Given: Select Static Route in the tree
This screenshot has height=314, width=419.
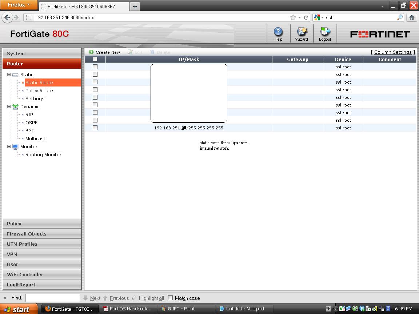Looking at the screenshot, I should coord(39,82).
